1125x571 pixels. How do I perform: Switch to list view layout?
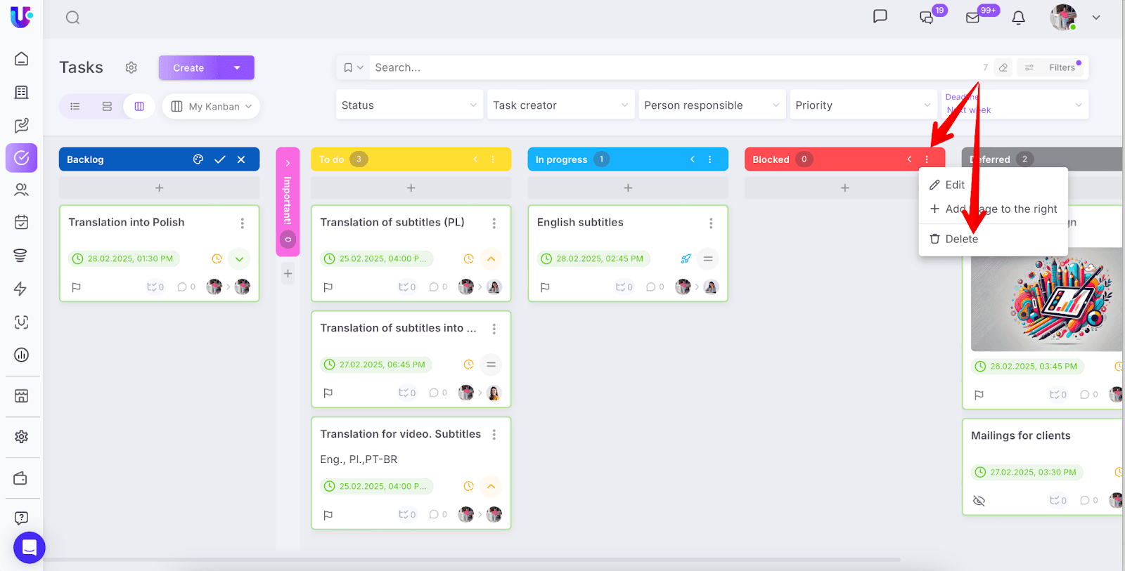pyautogui.click(x=75, y=106)
